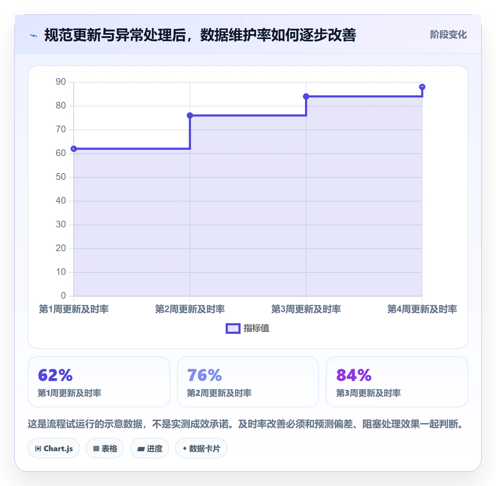Click the x-axis label 第1周更新及时率
This screenshot has width=496, height=486.
pos(74,309)
